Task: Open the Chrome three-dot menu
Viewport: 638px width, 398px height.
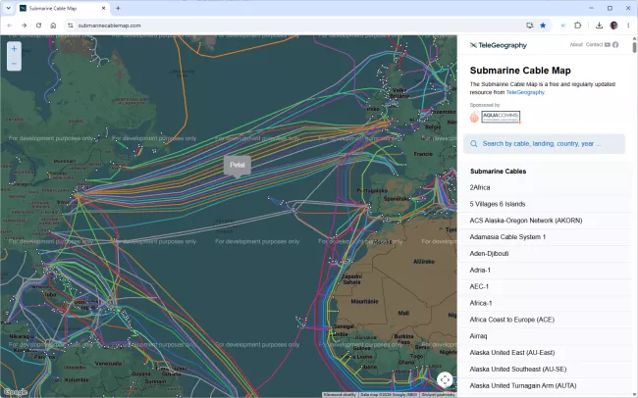Action: (628, 25)
